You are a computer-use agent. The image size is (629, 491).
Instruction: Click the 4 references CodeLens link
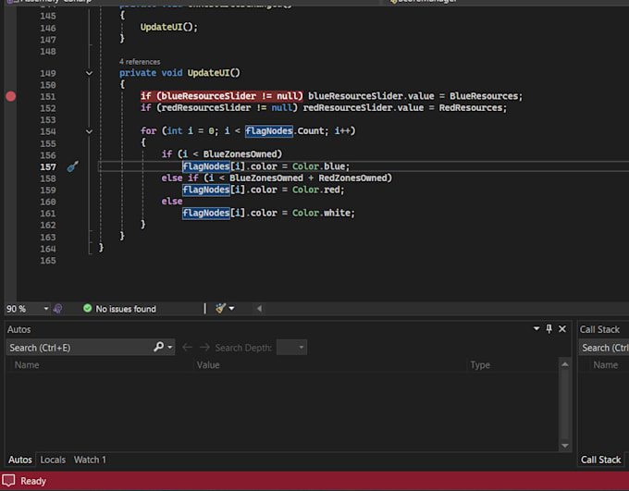[140, 62]
